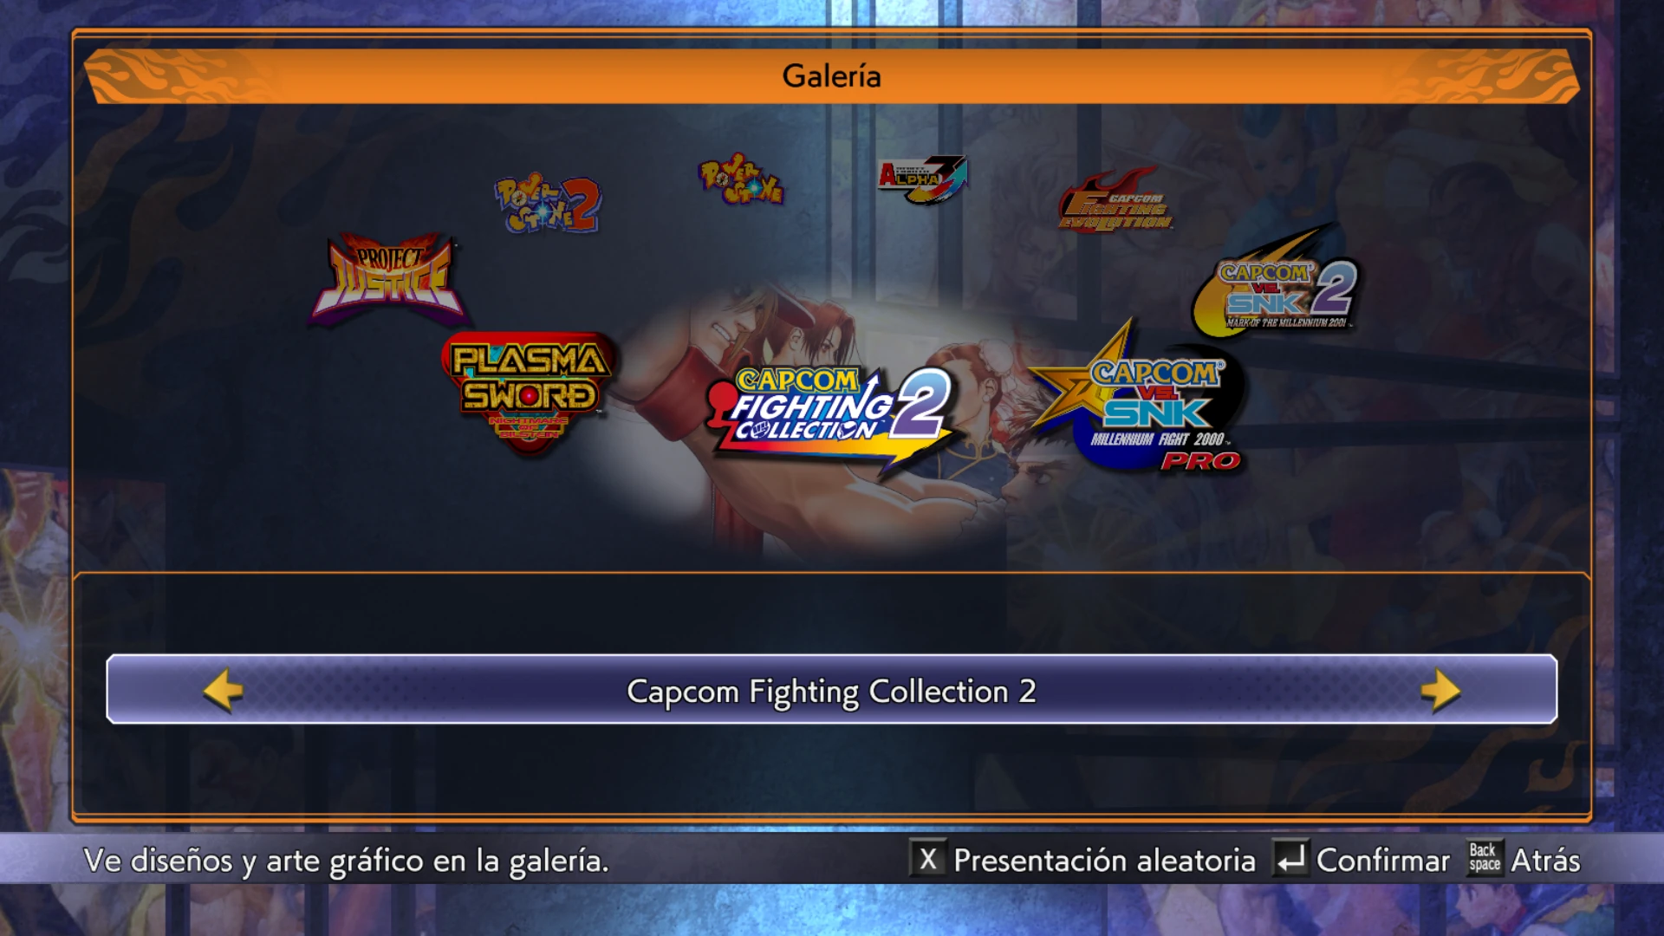
Task: Click the Backspace key icon
Action: [x=1485, y=859]
